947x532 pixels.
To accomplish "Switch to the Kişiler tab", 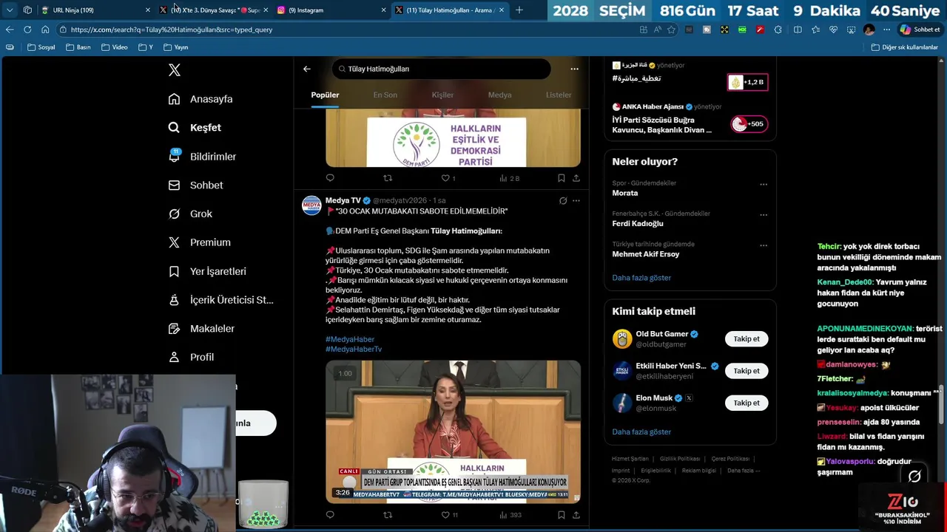I will point(442,95).
